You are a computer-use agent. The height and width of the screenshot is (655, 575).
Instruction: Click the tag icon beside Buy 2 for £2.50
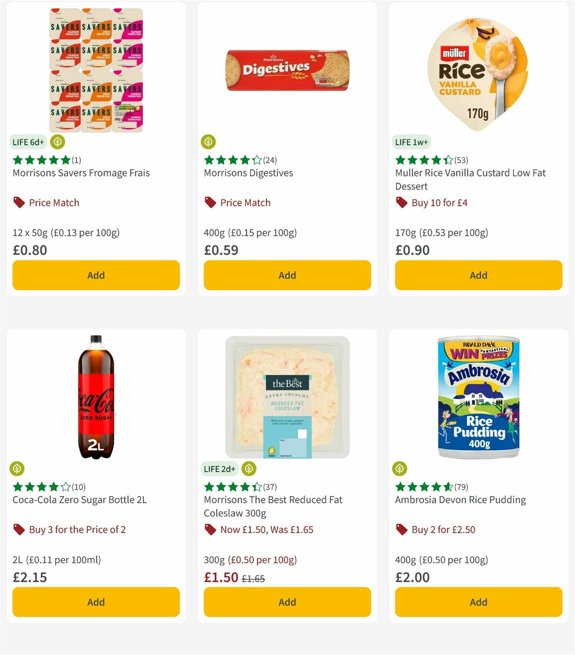pyautogui.click(x=401, y=529)
